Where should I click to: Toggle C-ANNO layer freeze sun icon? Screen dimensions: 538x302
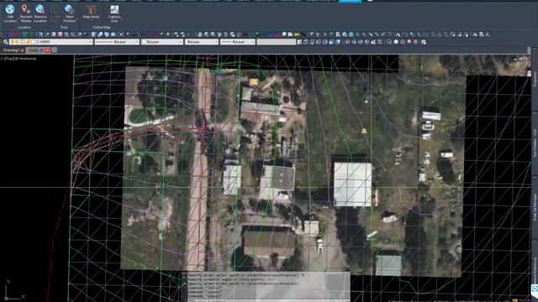(x=17, y=42)
